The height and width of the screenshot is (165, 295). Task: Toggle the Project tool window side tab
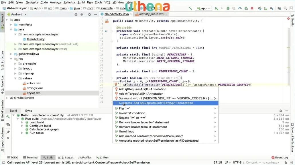(3, 22)
